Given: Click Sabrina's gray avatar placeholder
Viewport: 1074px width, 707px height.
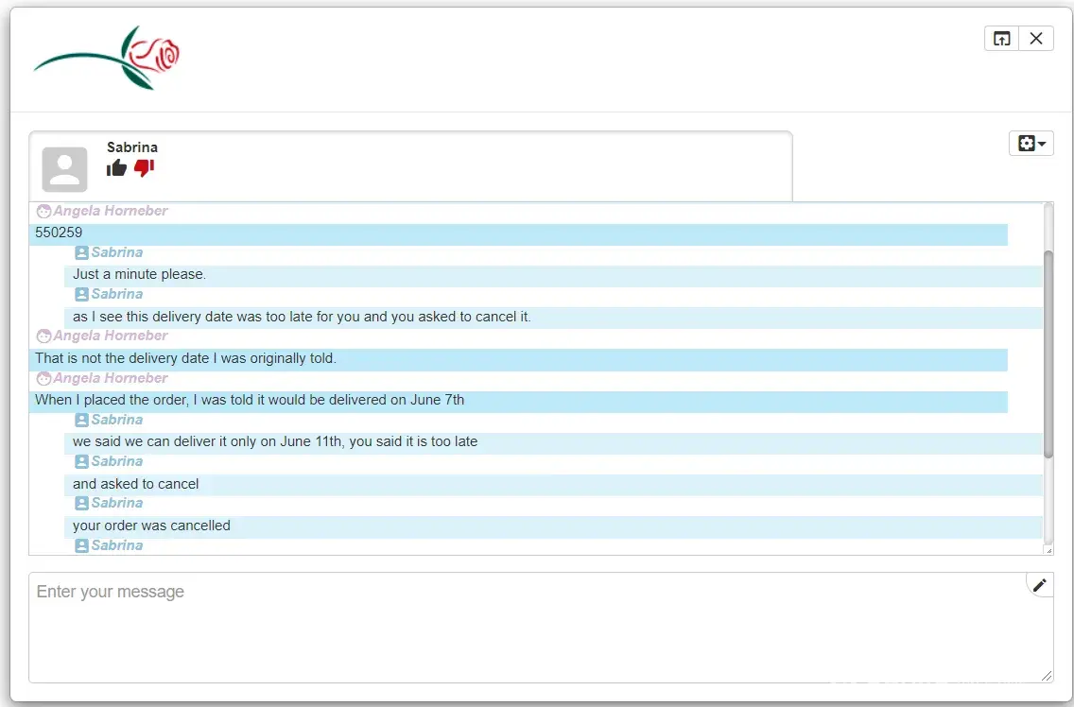Looking at the screenshot, I should 64,169.
